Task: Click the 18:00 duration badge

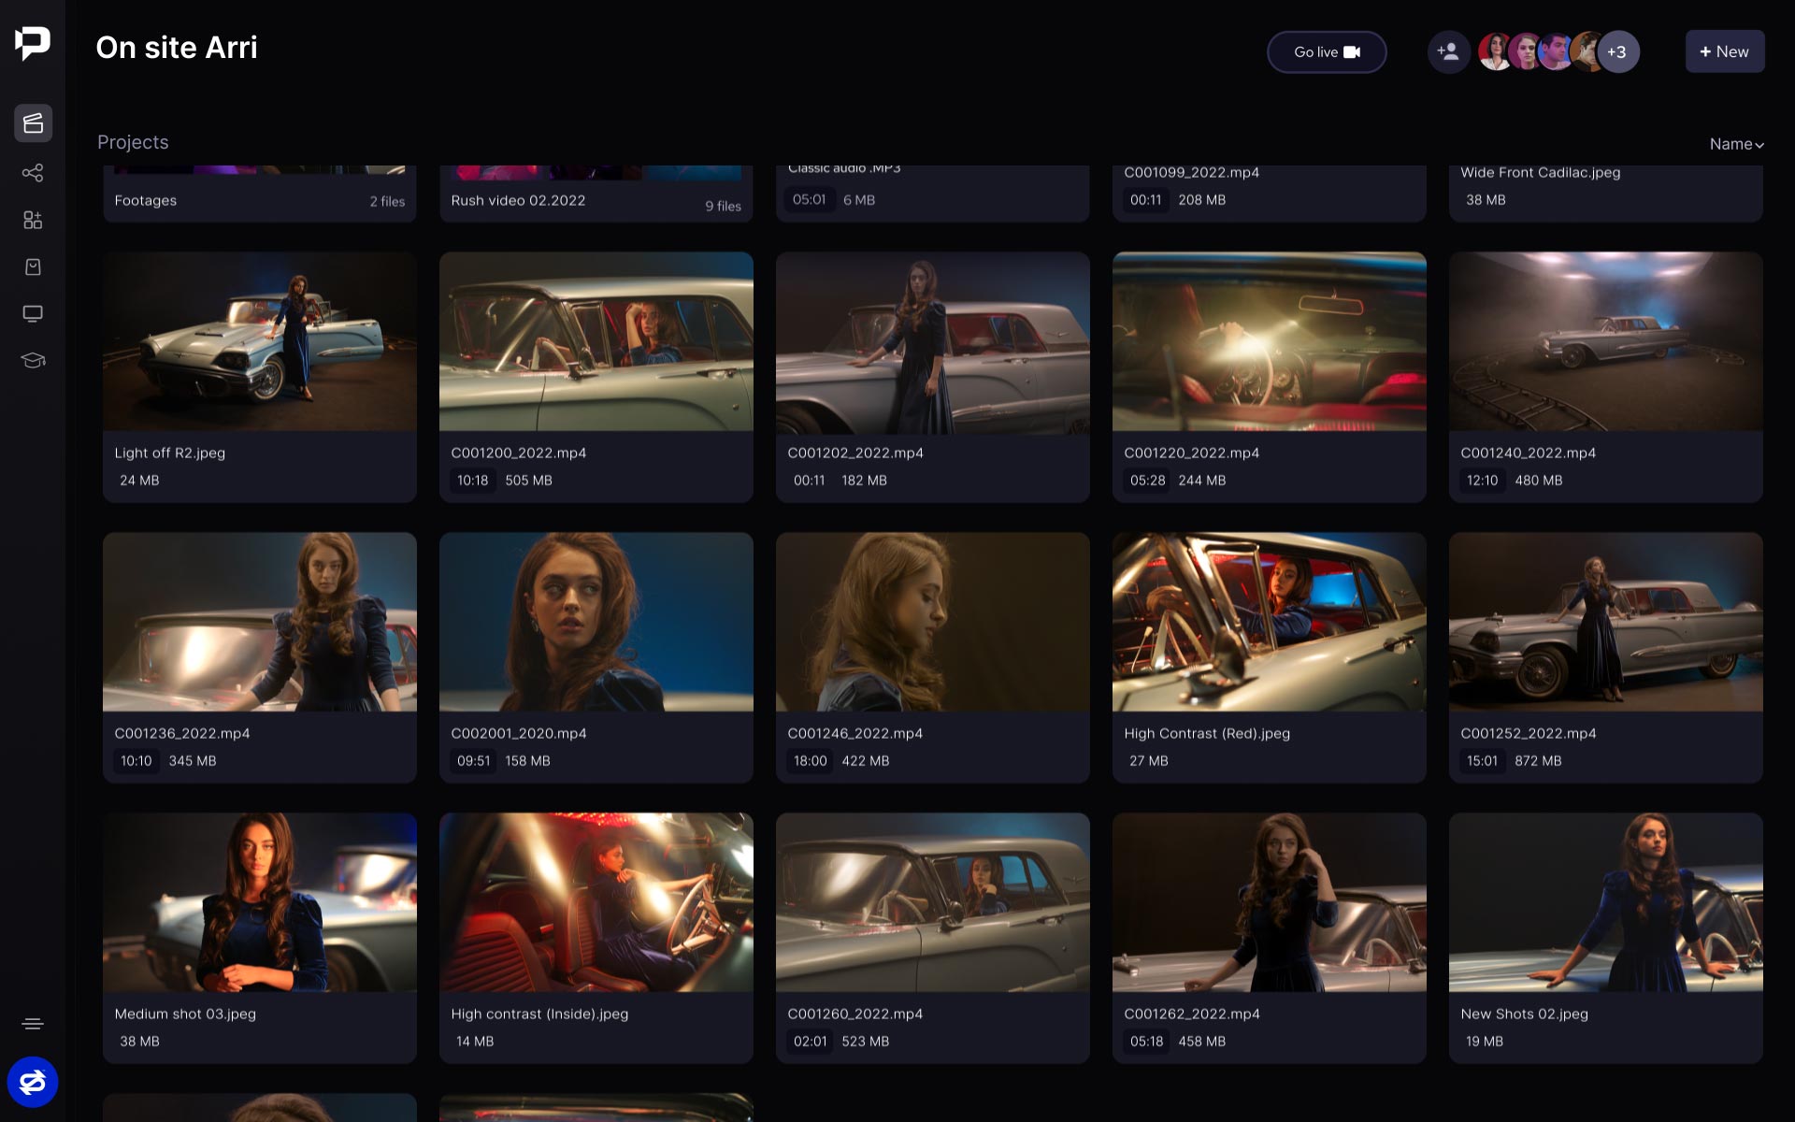Action: pos(811,761)
